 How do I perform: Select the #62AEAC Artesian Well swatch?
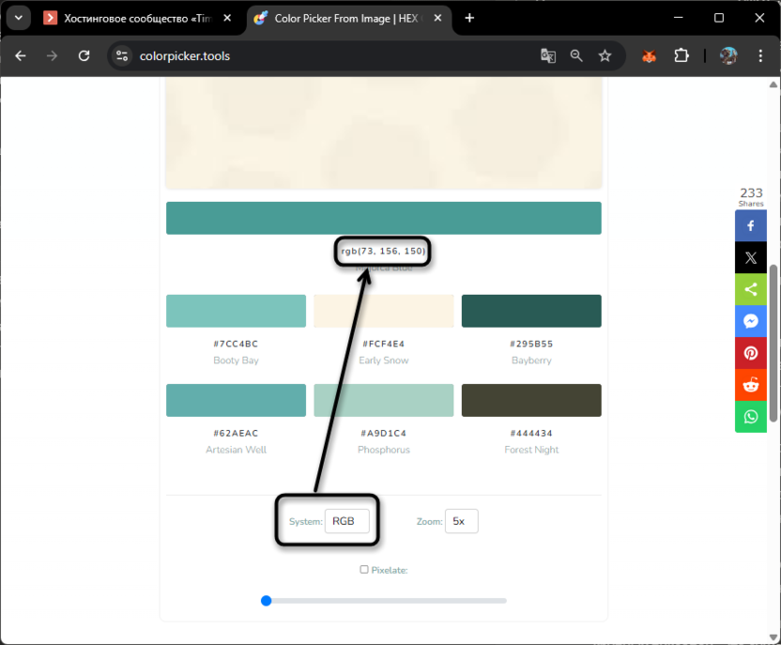coord(237,400)
